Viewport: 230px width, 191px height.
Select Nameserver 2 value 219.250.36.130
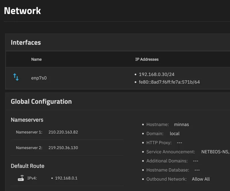63,148
